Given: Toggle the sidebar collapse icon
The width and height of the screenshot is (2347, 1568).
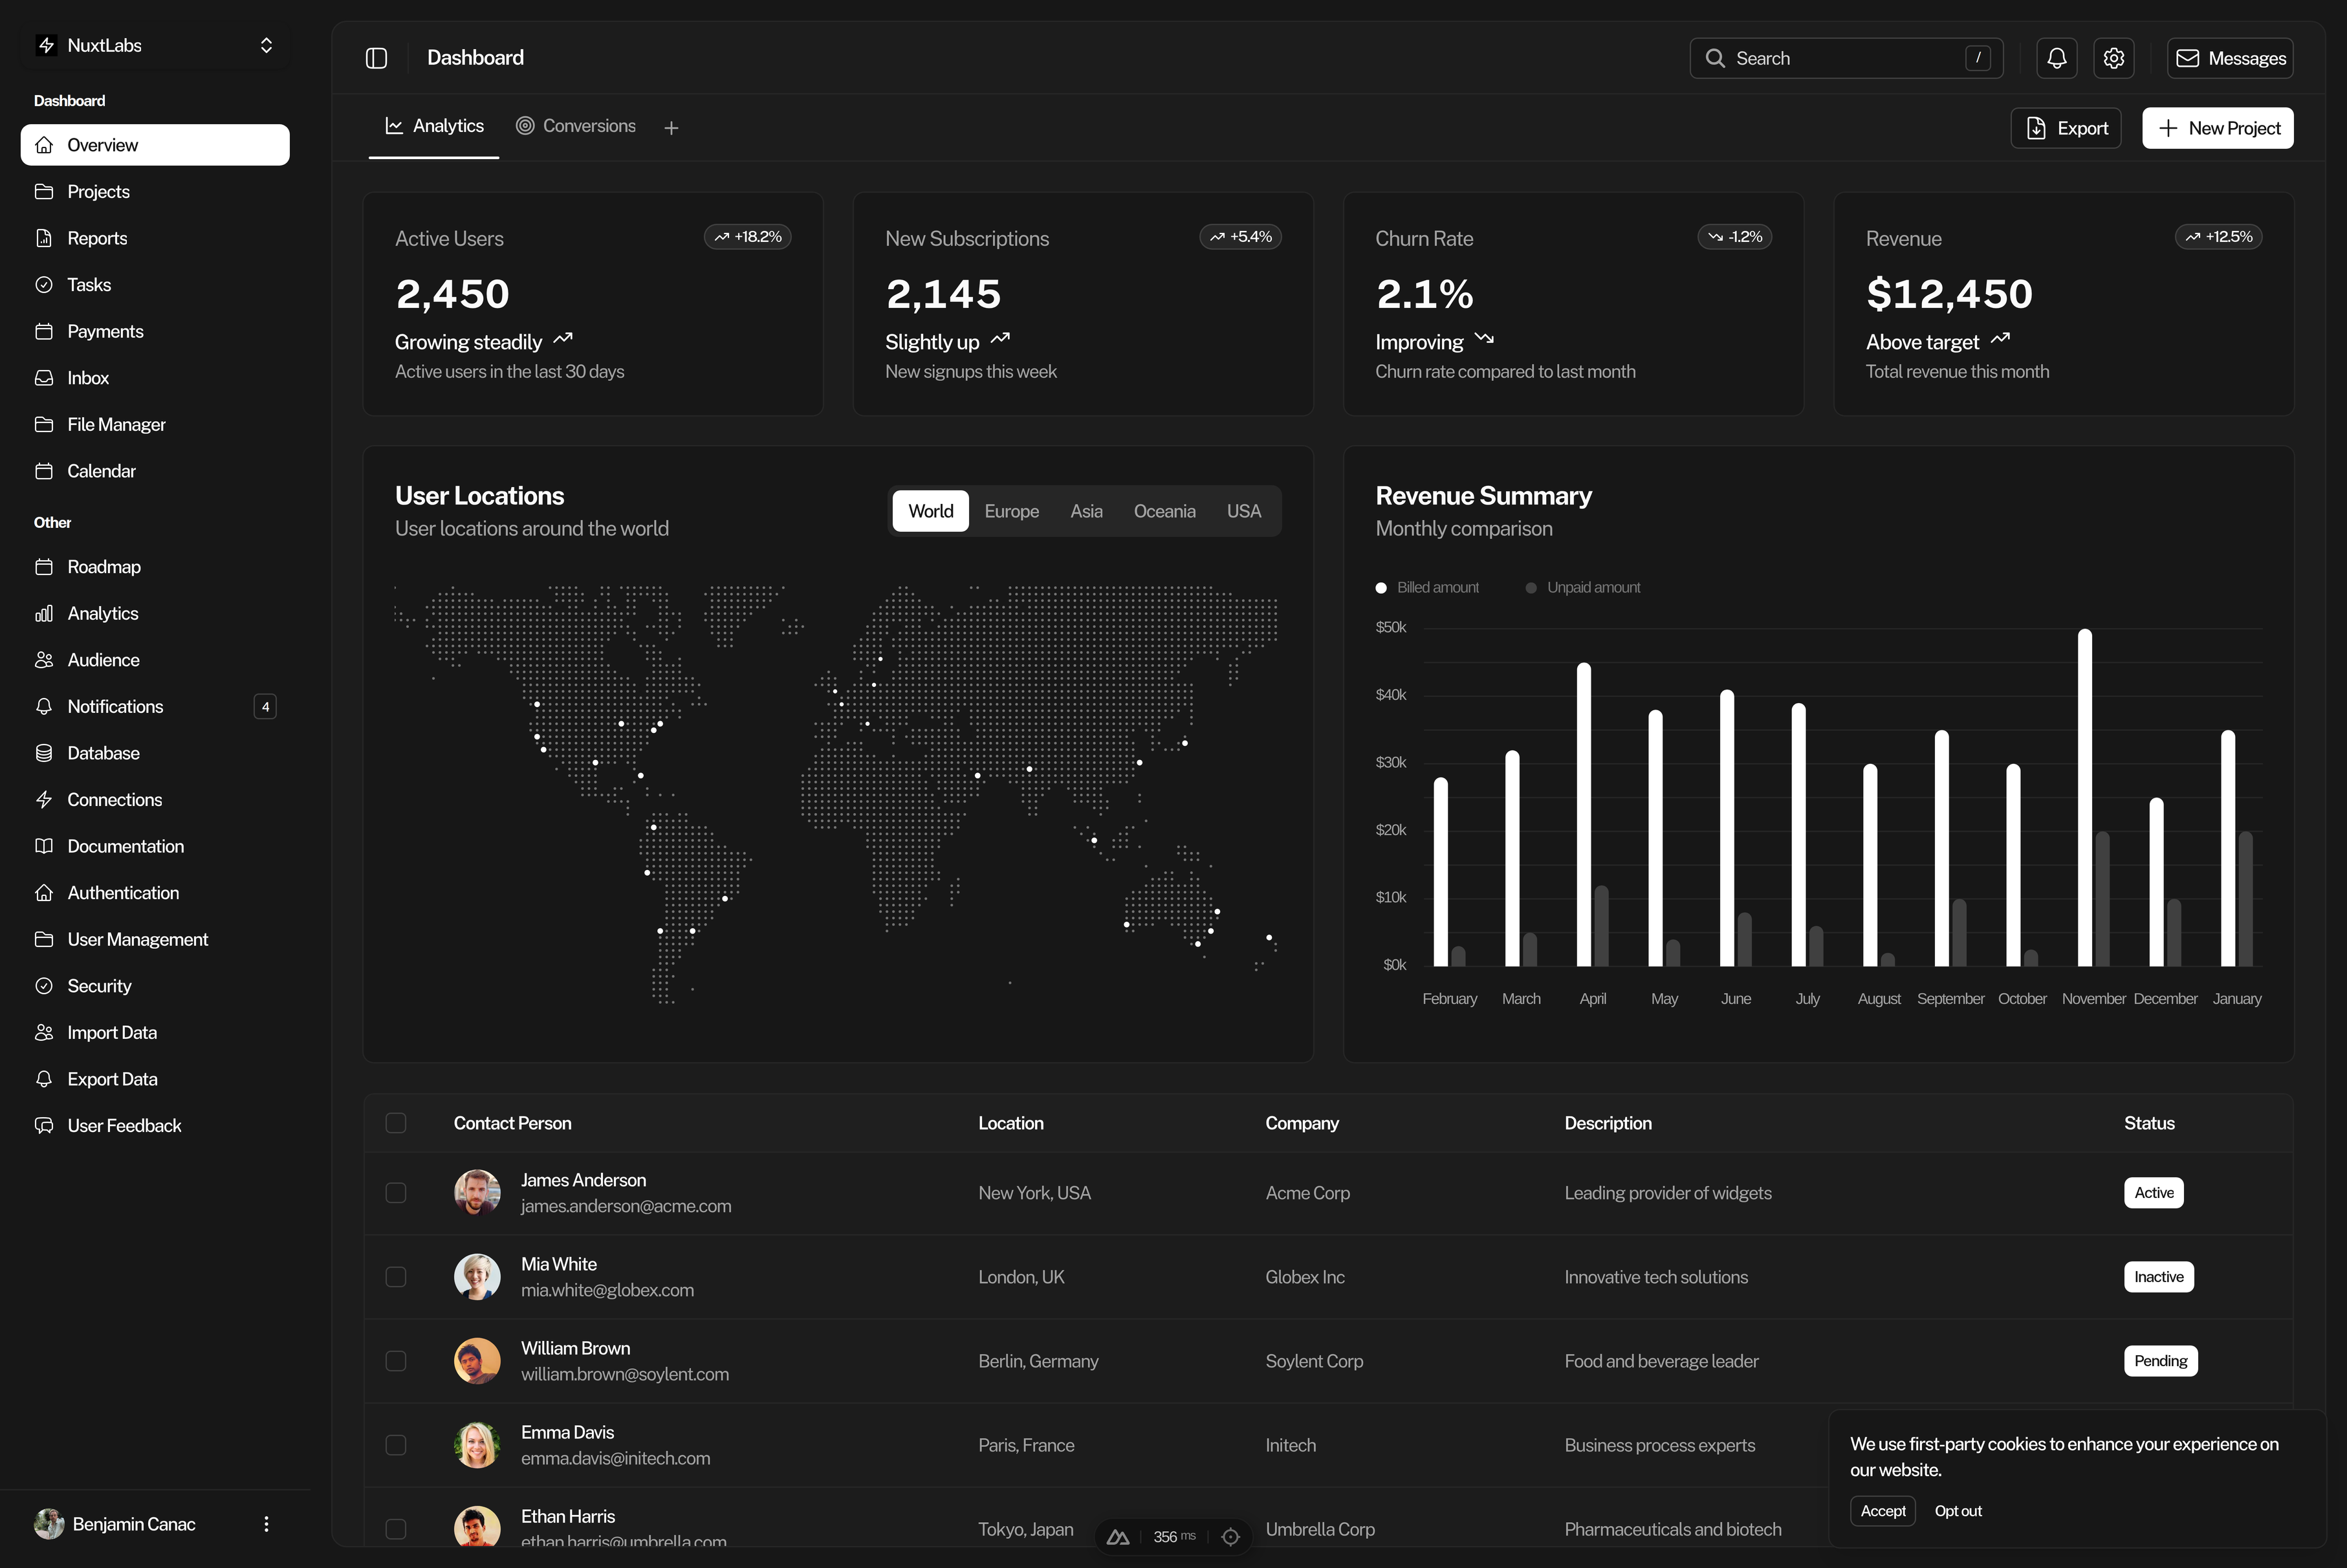Looking at the screenshot, I should (x=376, y=58).
